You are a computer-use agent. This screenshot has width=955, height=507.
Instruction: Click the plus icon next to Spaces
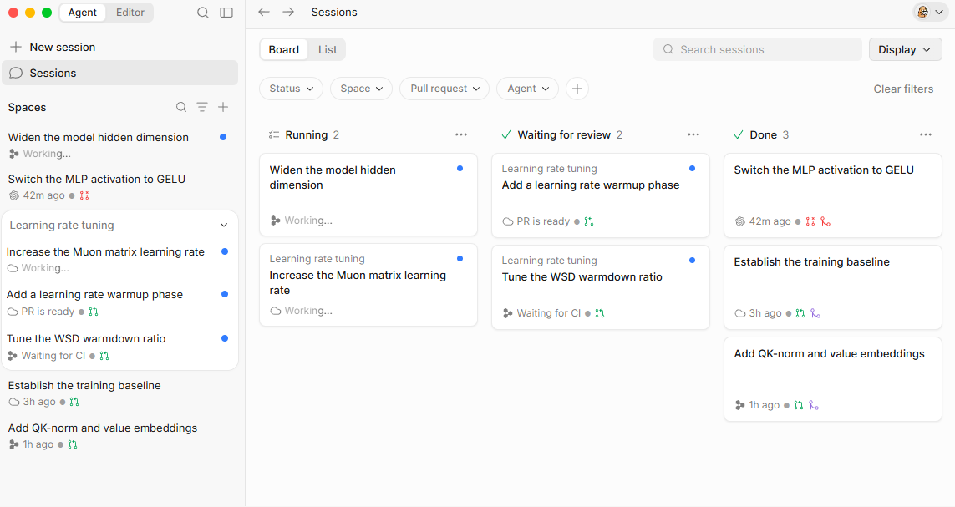tap(224, 107)
